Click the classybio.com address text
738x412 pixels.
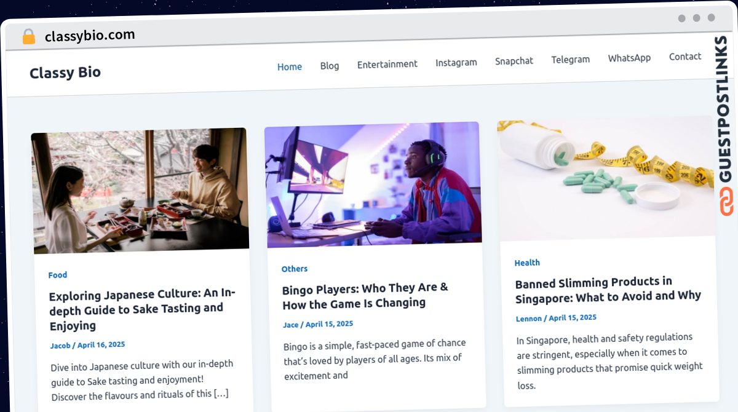pyautogui.click(x=90, y=36)
